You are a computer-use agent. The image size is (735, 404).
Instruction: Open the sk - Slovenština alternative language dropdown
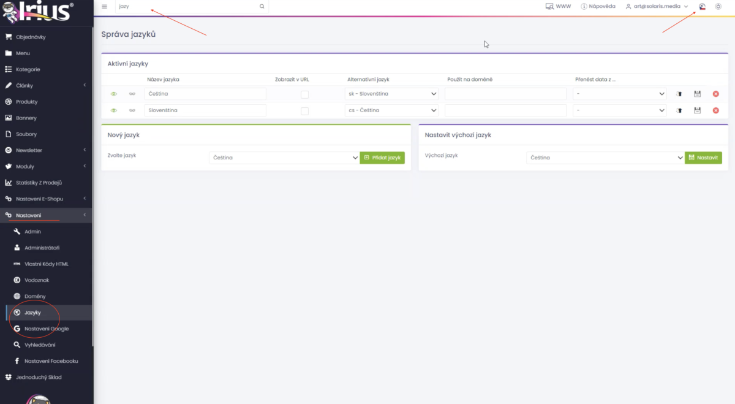pos(391,94)
